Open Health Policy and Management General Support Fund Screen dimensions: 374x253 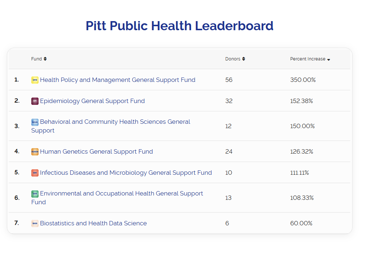[x=118, y=80]
